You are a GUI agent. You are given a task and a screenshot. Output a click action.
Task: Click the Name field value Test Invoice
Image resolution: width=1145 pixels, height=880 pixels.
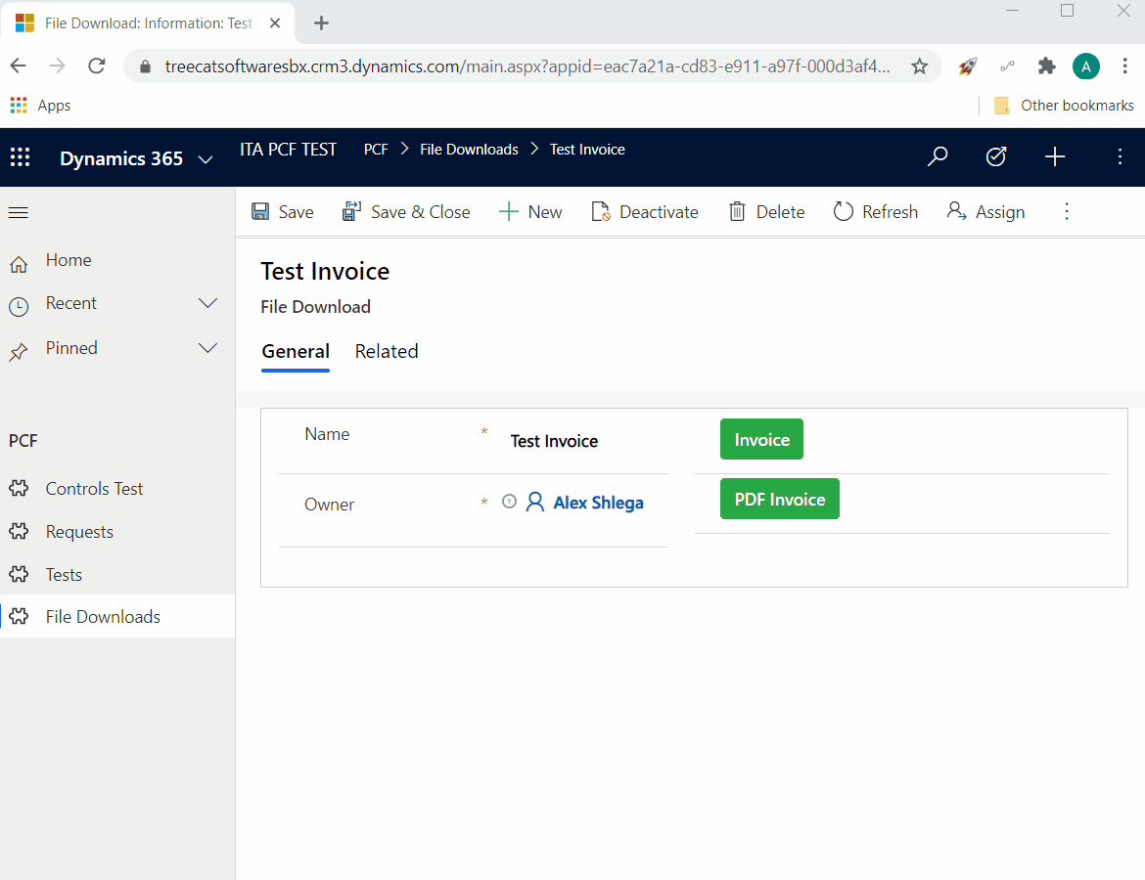point(554,441)
